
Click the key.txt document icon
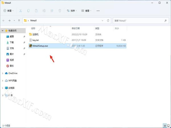30,40
